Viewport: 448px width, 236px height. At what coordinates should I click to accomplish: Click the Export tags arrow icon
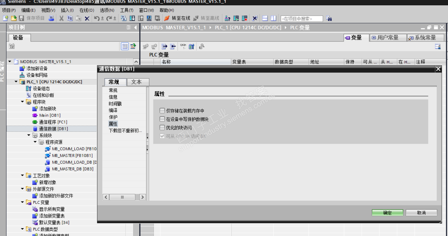164,47
